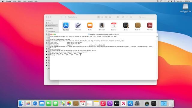Open the Apple menu
The width and height of the screenshot is (192, 108).
tap(3, 1)
